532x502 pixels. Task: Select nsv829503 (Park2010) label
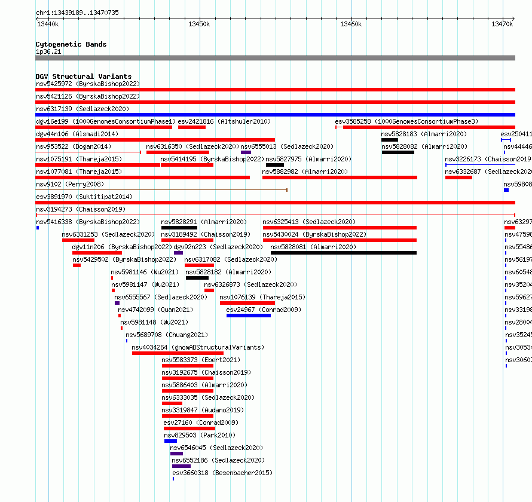pos(200,435)
